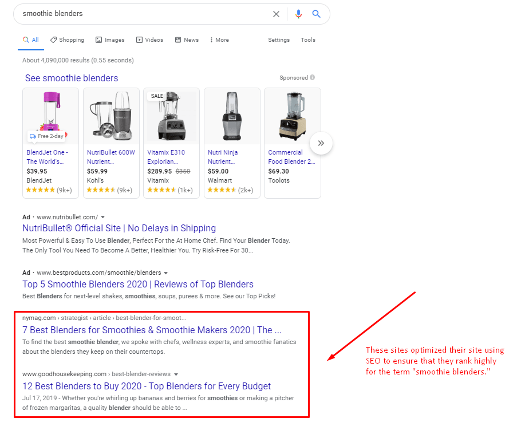
Task: Clear the search box with the X icon
Action: pos(276,14)
